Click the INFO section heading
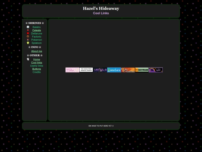This screenshot has width=202, height=152. point(35,47)
